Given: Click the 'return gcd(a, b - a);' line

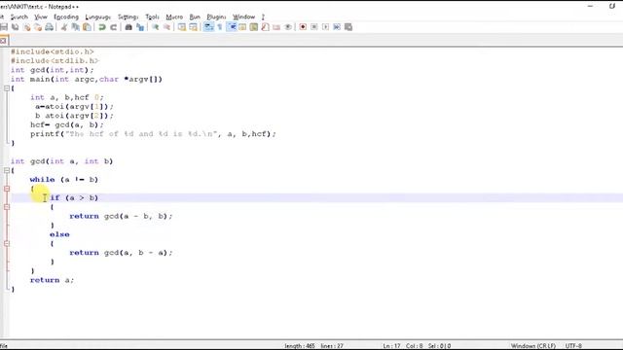Looking at the screenshot, I should [x=121, y=253].
